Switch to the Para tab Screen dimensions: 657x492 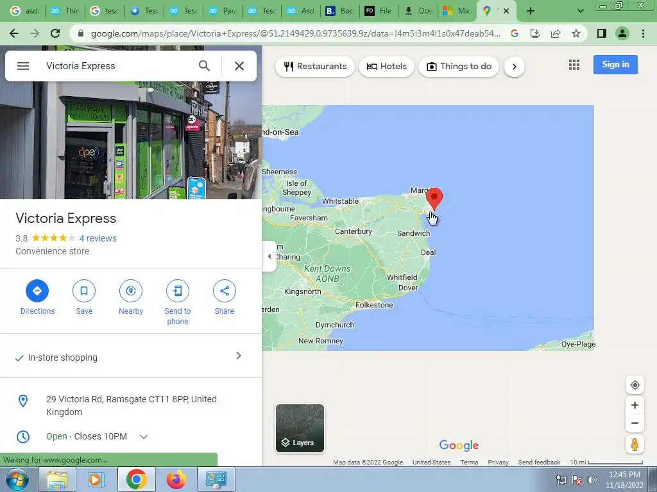(222, 12)
